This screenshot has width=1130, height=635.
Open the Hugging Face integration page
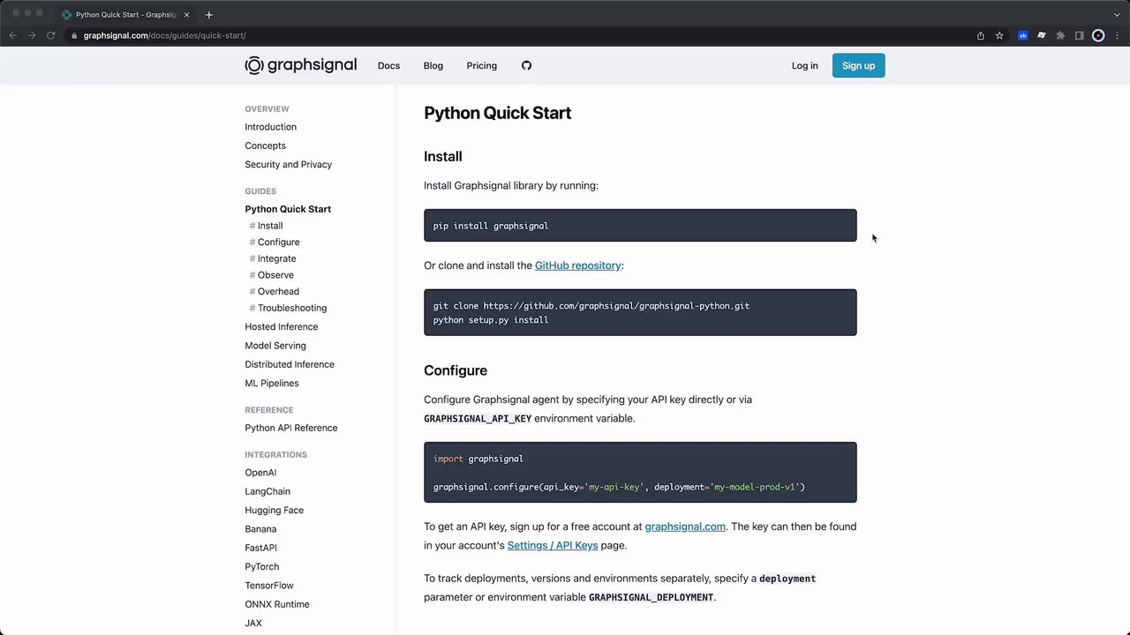click(274, 510)
